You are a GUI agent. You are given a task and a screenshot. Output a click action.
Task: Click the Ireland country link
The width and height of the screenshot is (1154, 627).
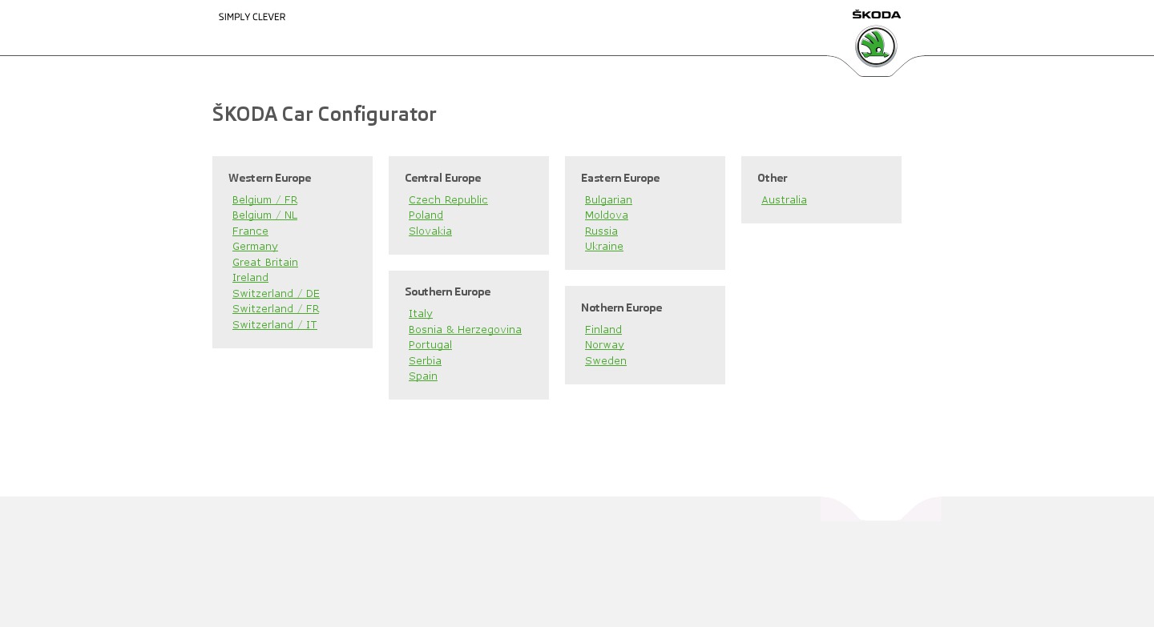click(250, 278)
